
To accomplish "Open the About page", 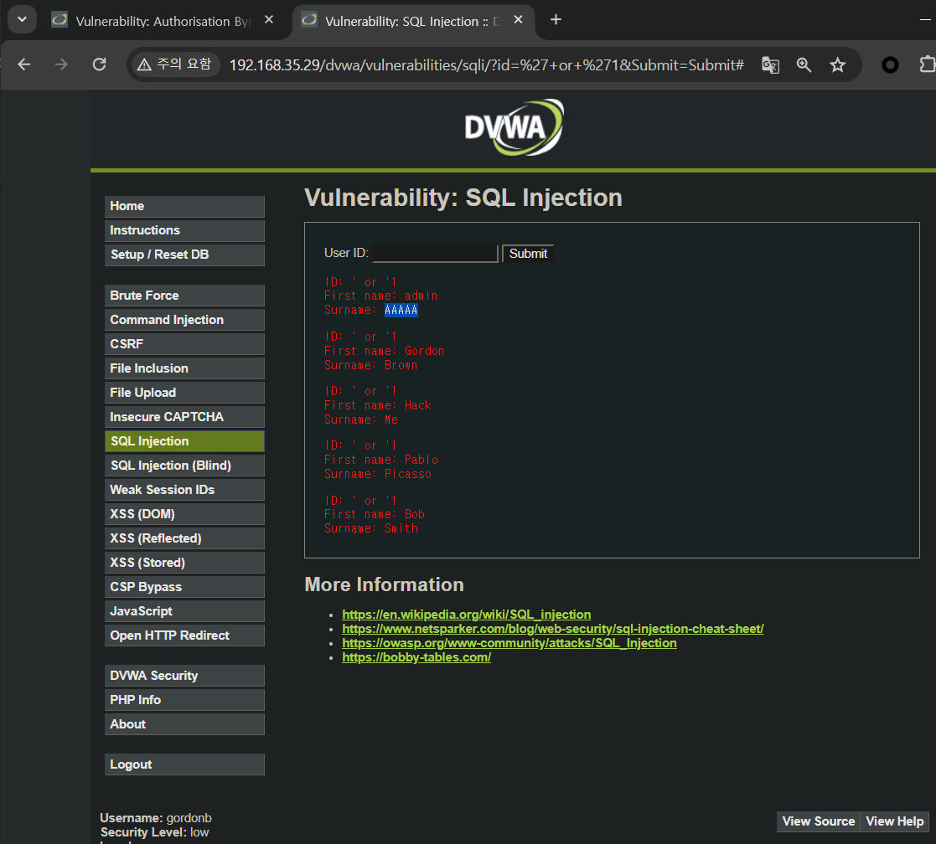I will (x=184, y=725).
